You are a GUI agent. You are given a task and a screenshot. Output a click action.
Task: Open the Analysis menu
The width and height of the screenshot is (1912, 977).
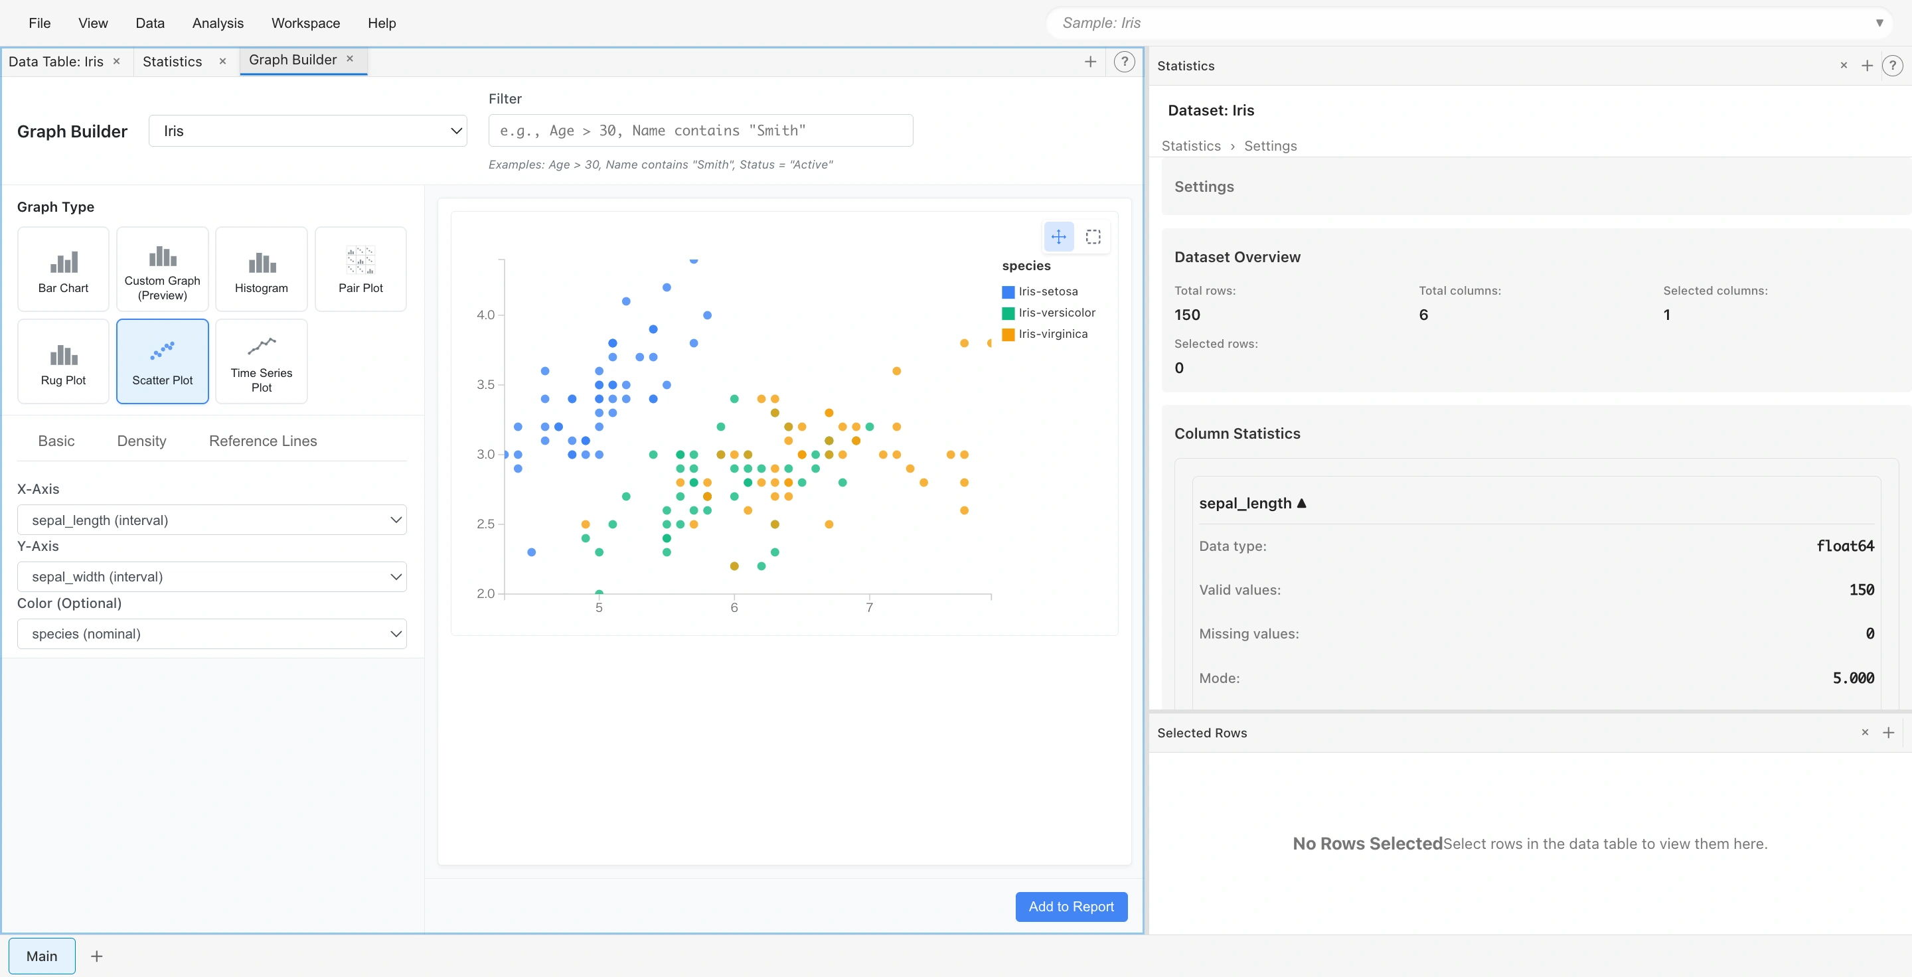(x=216, y=23)
